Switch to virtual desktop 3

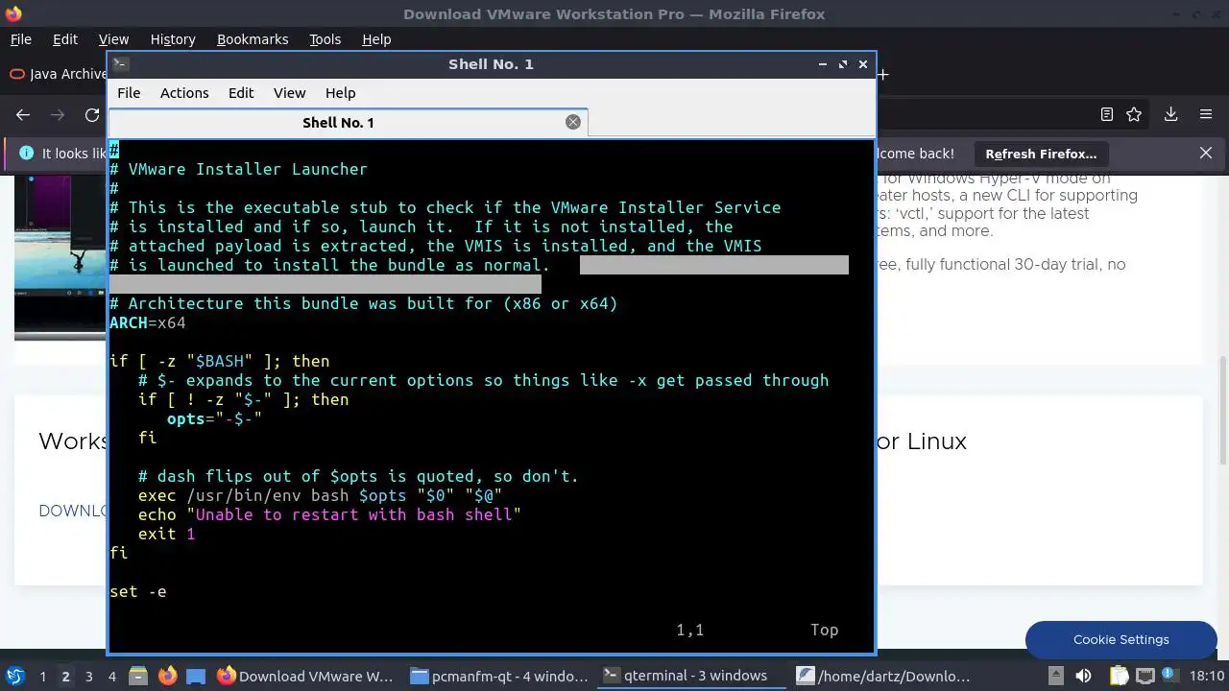[88, 677]
